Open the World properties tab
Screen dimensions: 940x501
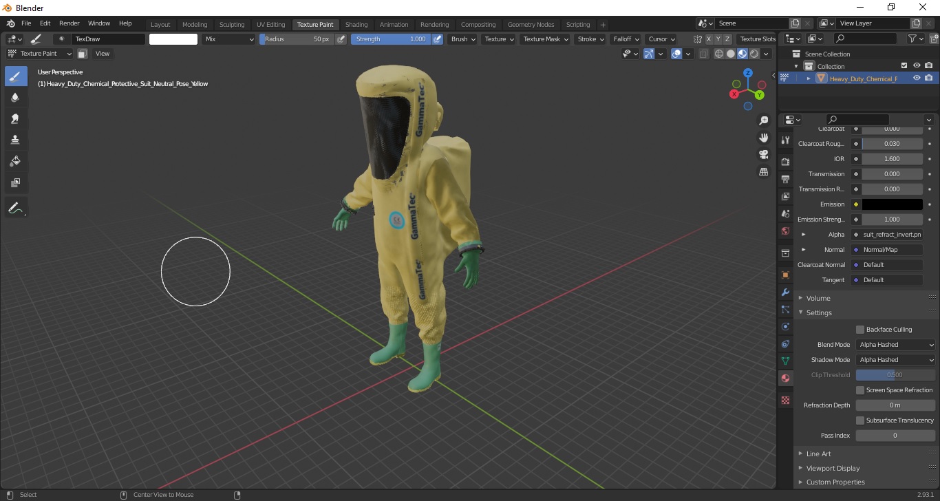[785, 231]
